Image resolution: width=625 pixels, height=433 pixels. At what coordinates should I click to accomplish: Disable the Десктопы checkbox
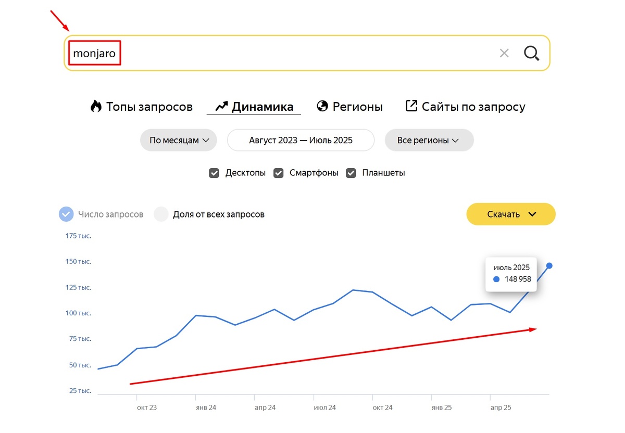[x=214, y=172]
